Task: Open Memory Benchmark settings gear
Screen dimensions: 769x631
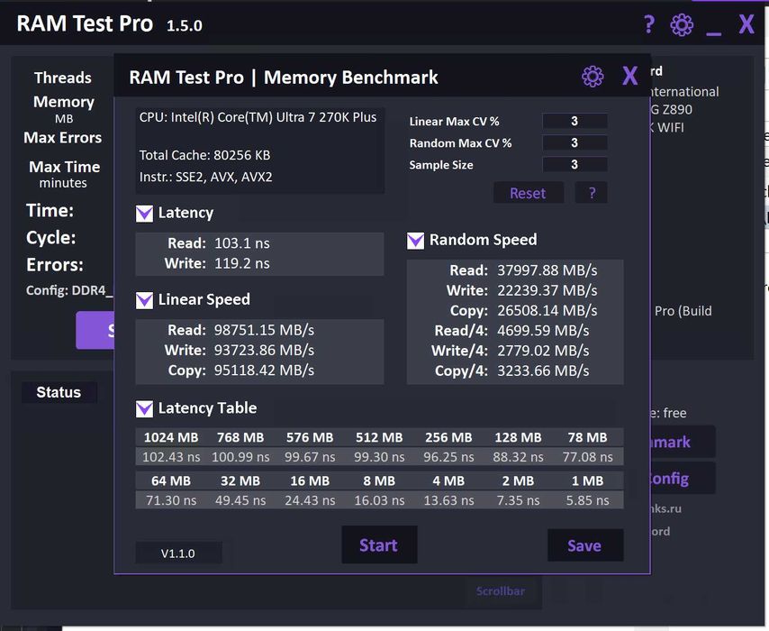Action: 593,77
